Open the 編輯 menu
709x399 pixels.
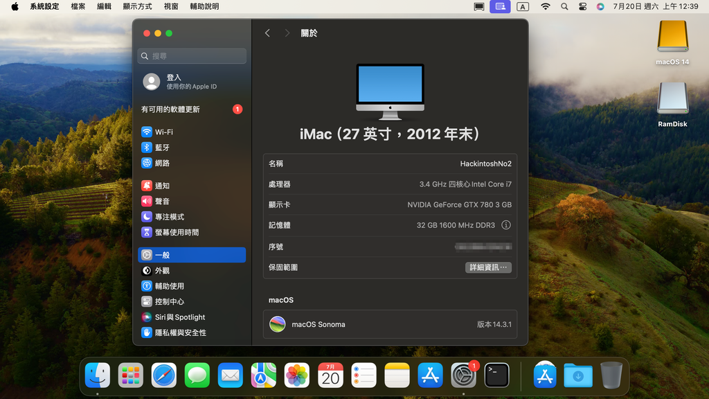tap(104, 6)
